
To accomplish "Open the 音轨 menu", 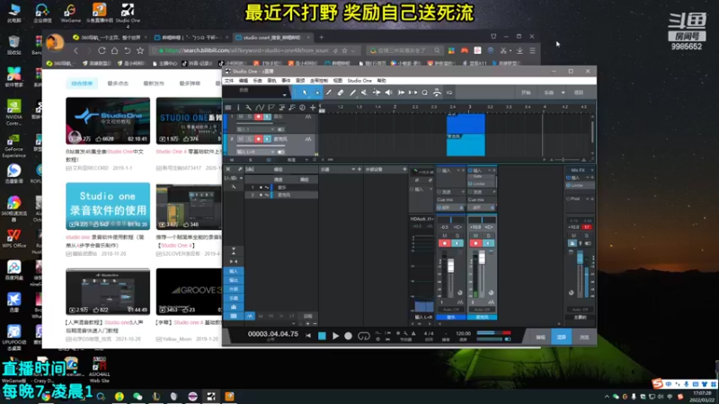I will point(271,81).
